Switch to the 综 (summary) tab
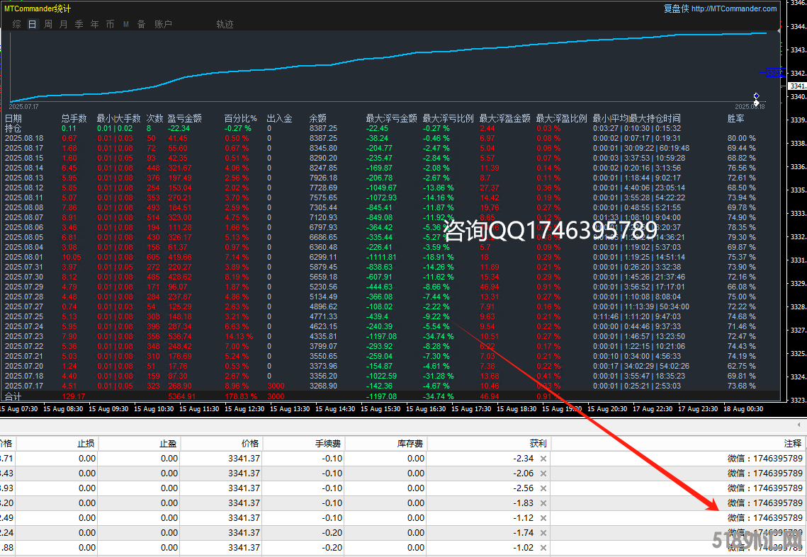This screenshot has width=807, height=557. click(16, 24)
